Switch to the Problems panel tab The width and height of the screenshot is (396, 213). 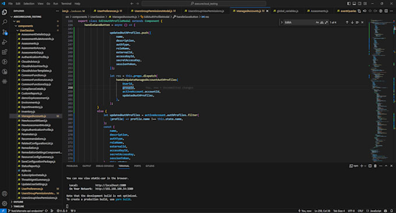click(x=72, y=166)
